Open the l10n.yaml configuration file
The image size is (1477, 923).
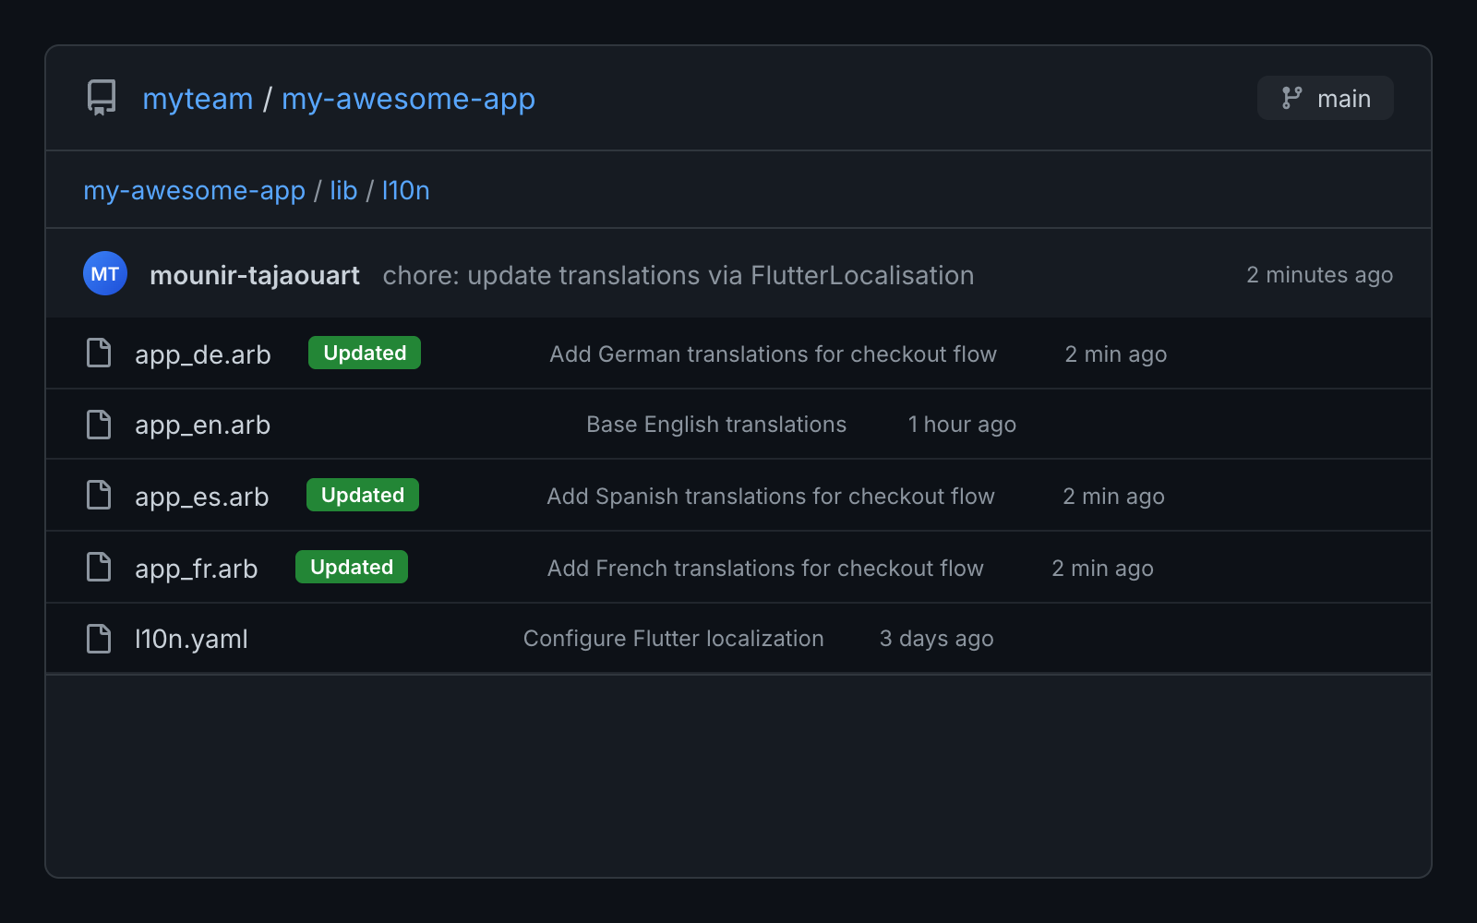[191, 638]
